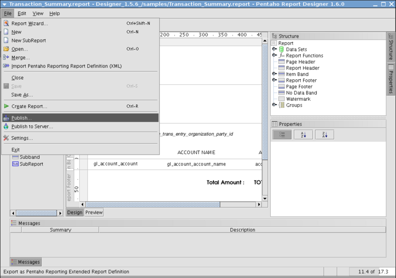The width and height of the screenshot is (396, 278).
Task: Open the Edit menu
Action: tap(22, 13)
